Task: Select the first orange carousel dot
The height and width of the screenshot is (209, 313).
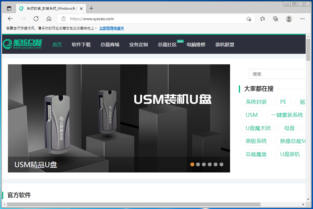Action: tap(192, 164)
